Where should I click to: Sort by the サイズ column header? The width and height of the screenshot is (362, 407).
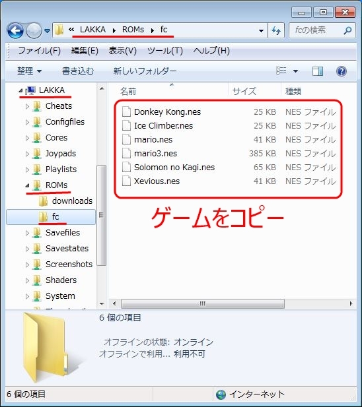pyautogui.click(x=244, y=92)
